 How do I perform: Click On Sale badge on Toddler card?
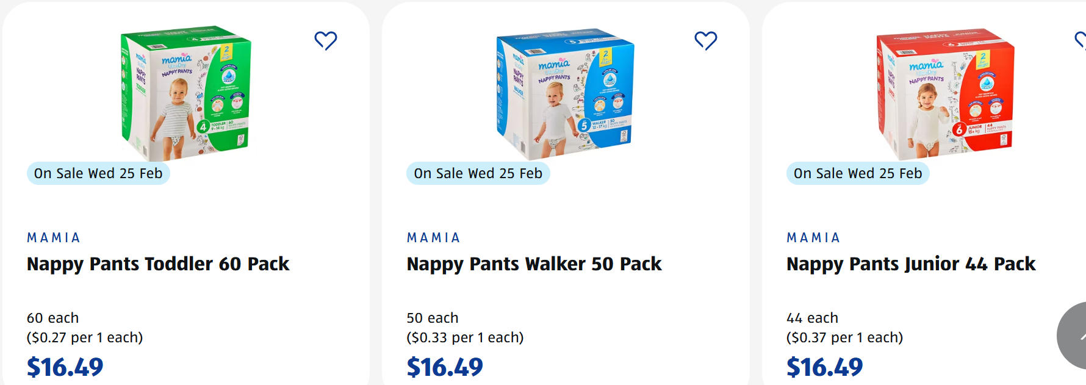click(x=98, y=173)
